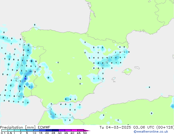
Task: Select the 35–40 mm violet legend swatch
Action: point(68,130)
